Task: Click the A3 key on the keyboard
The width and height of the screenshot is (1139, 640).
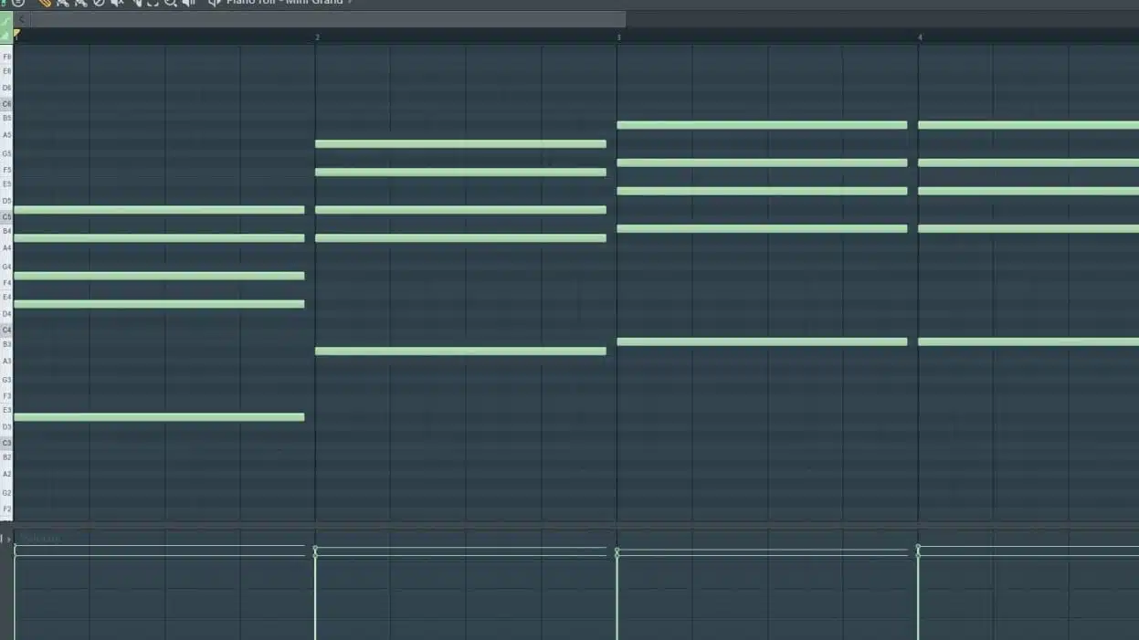Action: pos(6,361)
